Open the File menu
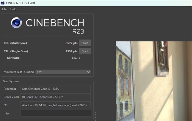192x121 pixels. (x=4, y=9)
